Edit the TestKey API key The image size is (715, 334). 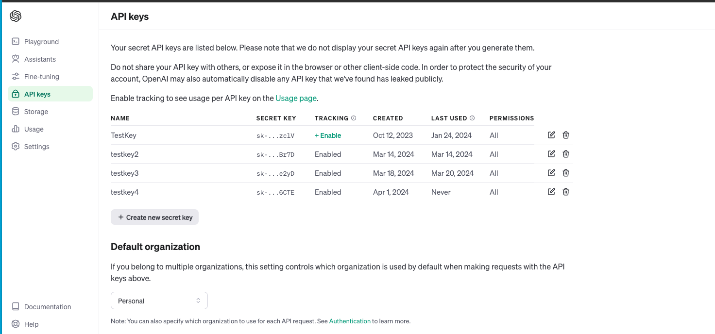click(551, 135)
